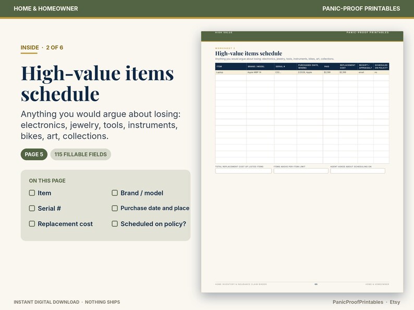This screenshot has width=414, height=310.
Task: Click PanicProofPrintables in the footer
Action: click(x=358, y=302)
